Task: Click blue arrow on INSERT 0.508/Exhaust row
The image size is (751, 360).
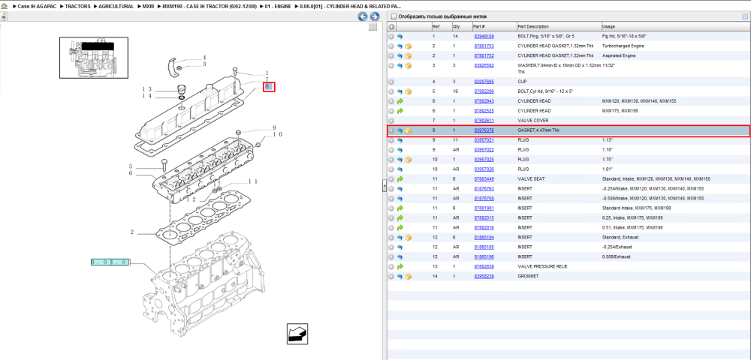Action: [x=400, y=256]
